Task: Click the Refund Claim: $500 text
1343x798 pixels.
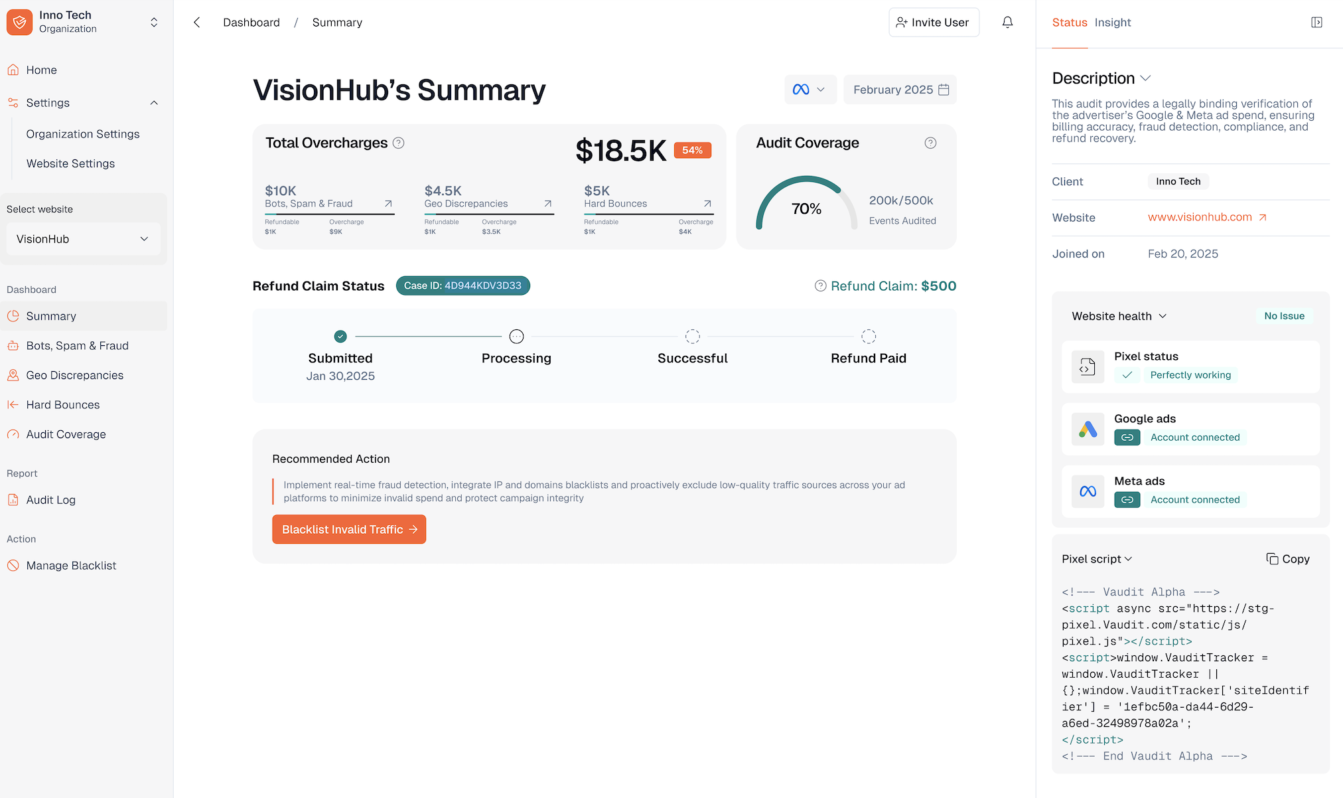Action: pos(893,286)
